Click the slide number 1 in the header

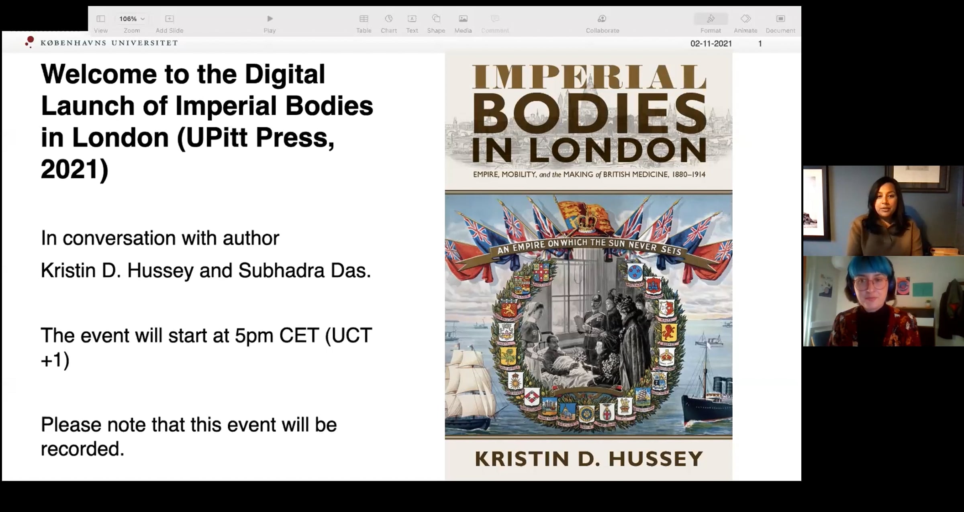pyautogui.click(x=760, y=43)
